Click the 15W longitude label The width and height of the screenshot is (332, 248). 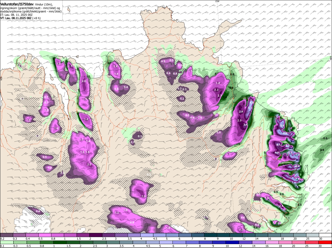(217, 1)
